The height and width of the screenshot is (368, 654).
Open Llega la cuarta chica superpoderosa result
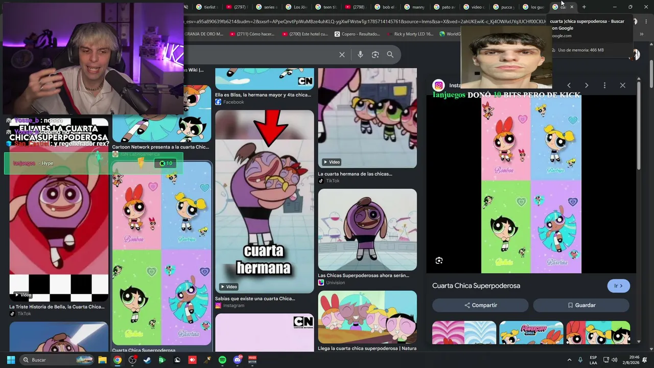(367, 348)
